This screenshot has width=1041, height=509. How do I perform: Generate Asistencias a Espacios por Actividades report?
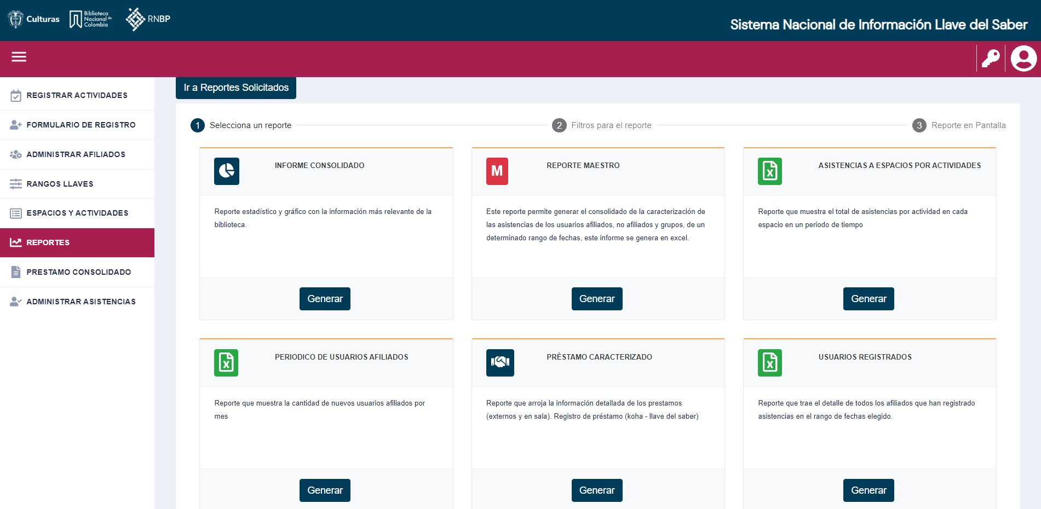(x=869, y=299)
